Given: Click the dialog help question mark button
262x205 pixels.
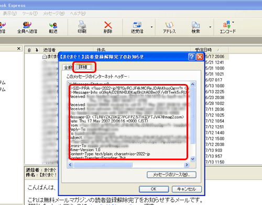Looking at the screenshot, I should click(192, 57).
